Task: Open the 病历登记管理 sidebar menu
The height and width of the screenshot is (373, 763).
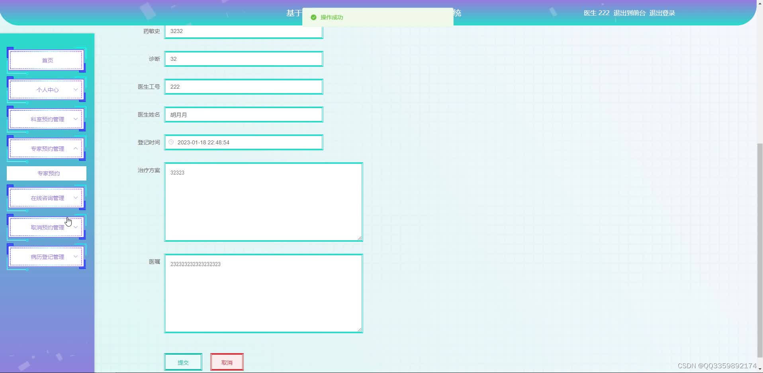Action: (x=47, y=256)
